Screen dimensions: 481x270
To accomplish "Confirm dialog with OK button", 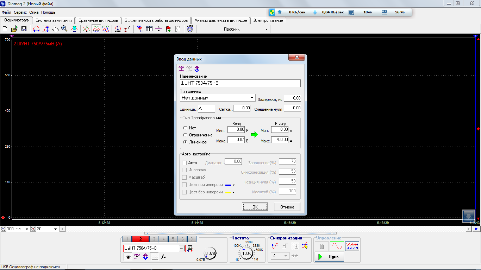I will click(255, 207).
